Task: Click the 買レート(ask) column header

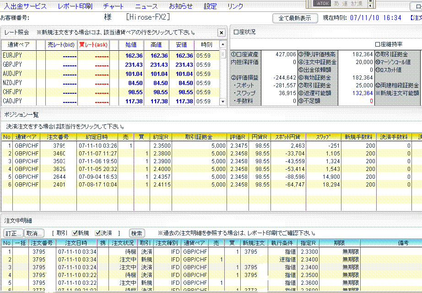Action: pos(93,45)
